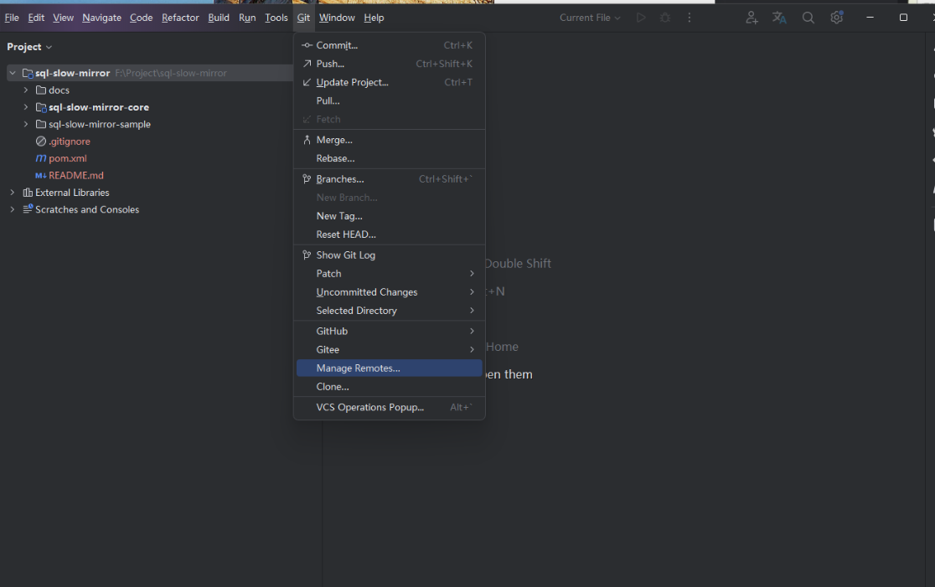Open the Current File run configuration dropdown

point(589,17)
